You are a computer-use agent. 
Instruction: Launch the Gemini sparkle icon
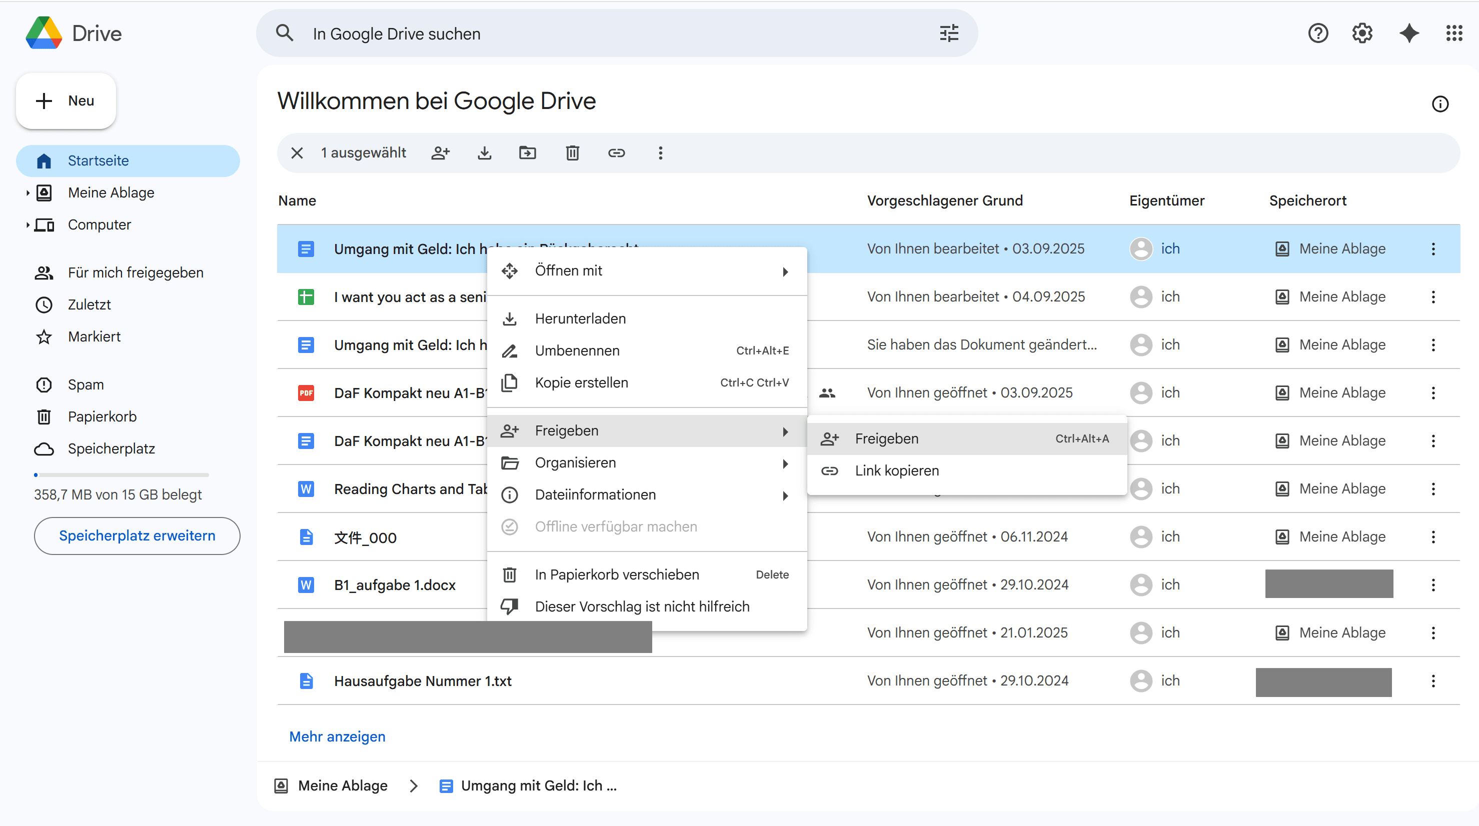click(x=1409, y=33)
